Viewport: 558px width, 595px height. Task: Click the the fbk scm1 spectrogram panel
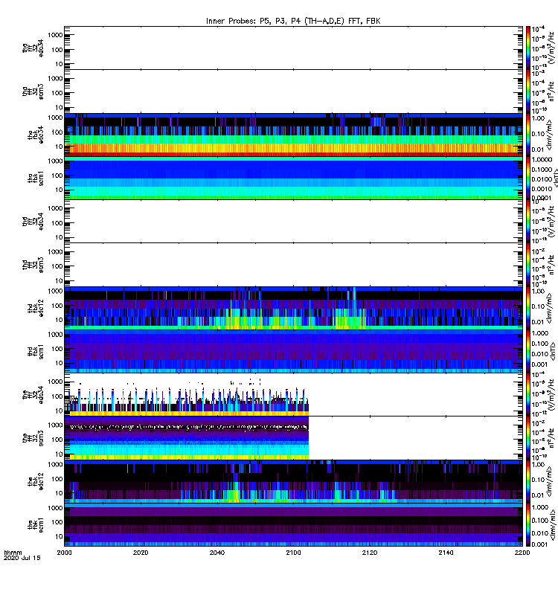point(293,525)
